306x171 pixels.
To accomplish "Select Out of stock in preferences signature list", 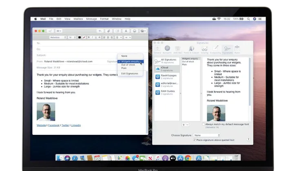I will (x=191, y=62).
